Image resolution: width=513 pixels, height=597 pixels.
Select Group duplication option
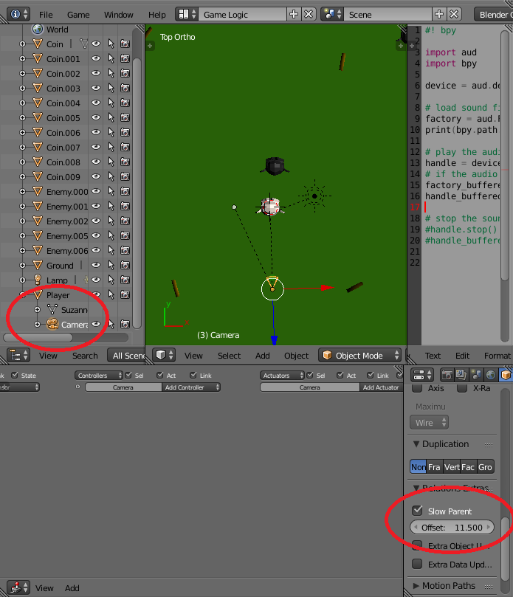pos(485,467)
